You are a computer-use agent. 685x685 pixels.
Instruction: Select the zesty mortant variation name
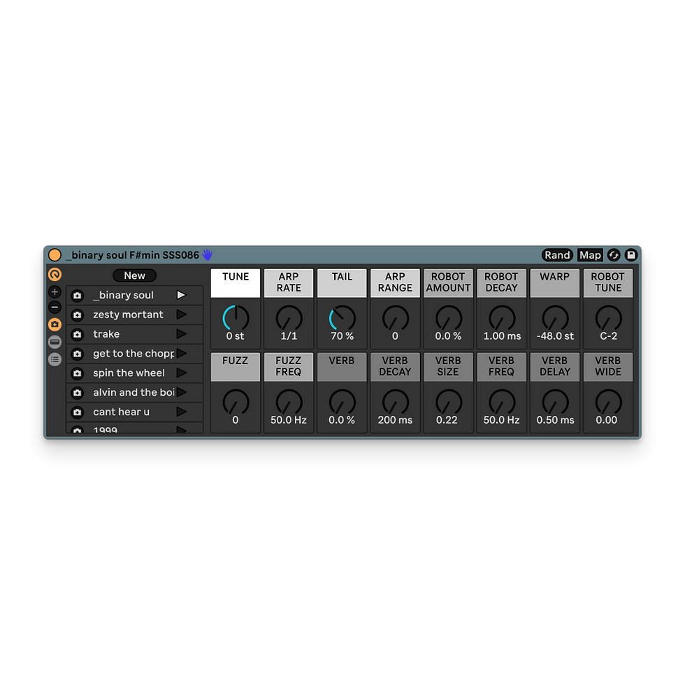tap(128, 315)
